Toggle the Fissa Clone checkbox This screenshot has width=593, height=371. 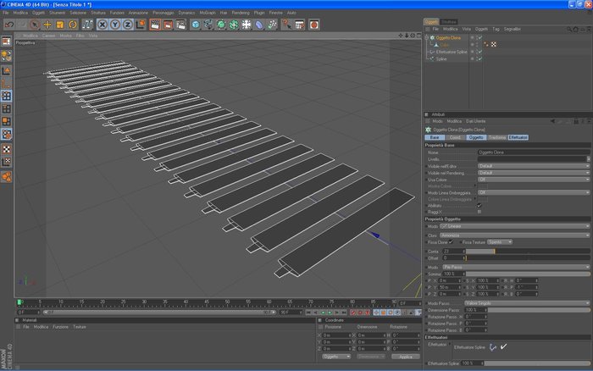[x=451, y=242]
